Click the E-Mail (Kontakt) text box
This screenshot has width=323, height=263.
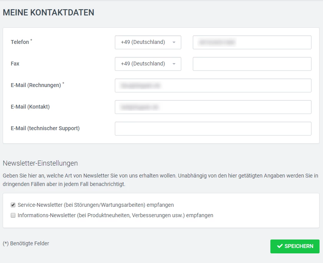[x=213, y=107]
